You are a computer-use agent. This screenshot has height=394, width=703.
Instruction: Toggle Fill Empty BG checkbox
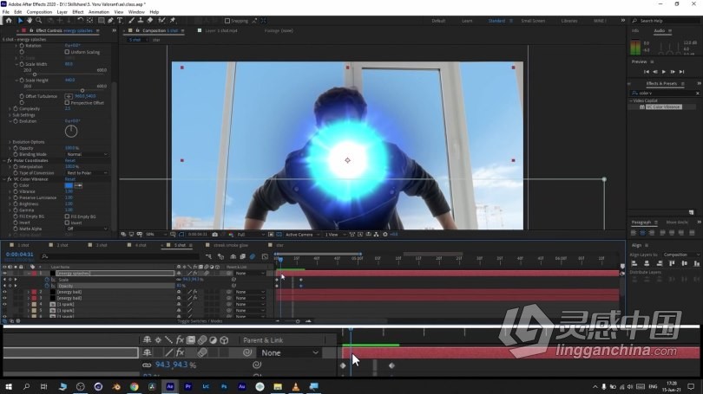point(67,216)
